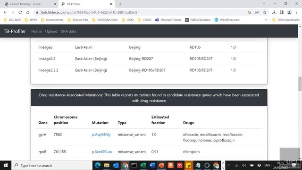Go to Home in TB-Profiler navbar

click(36, 31)
